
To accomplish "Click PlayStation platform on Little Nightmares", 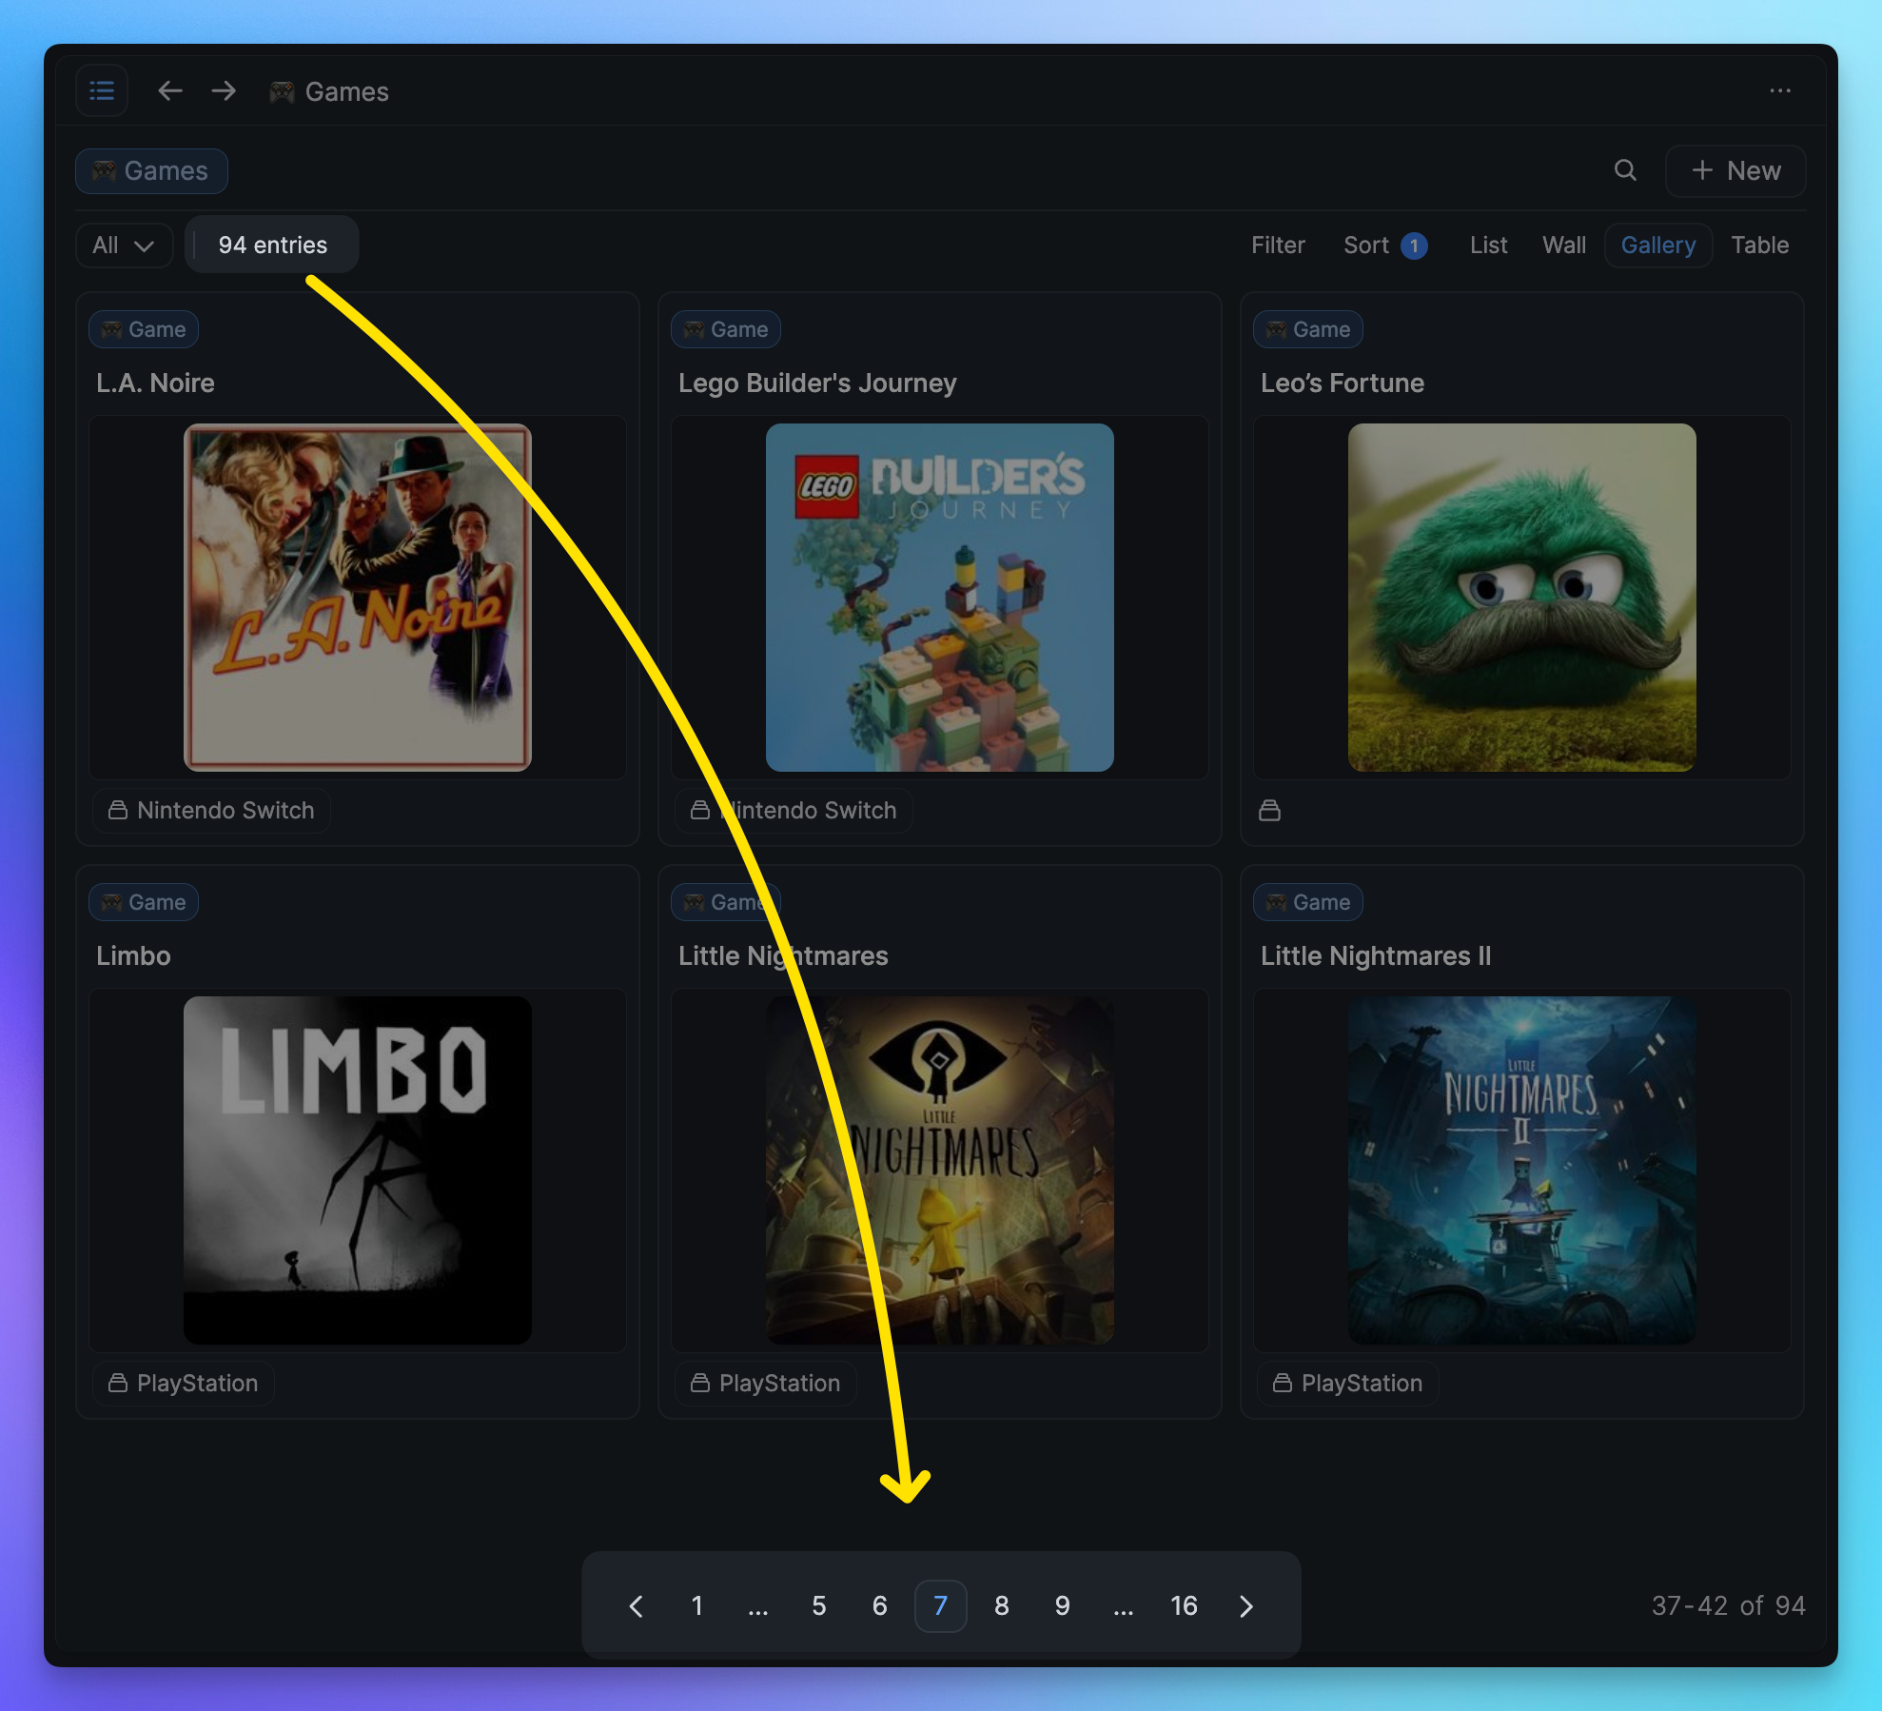I will tap(766, 1384).
